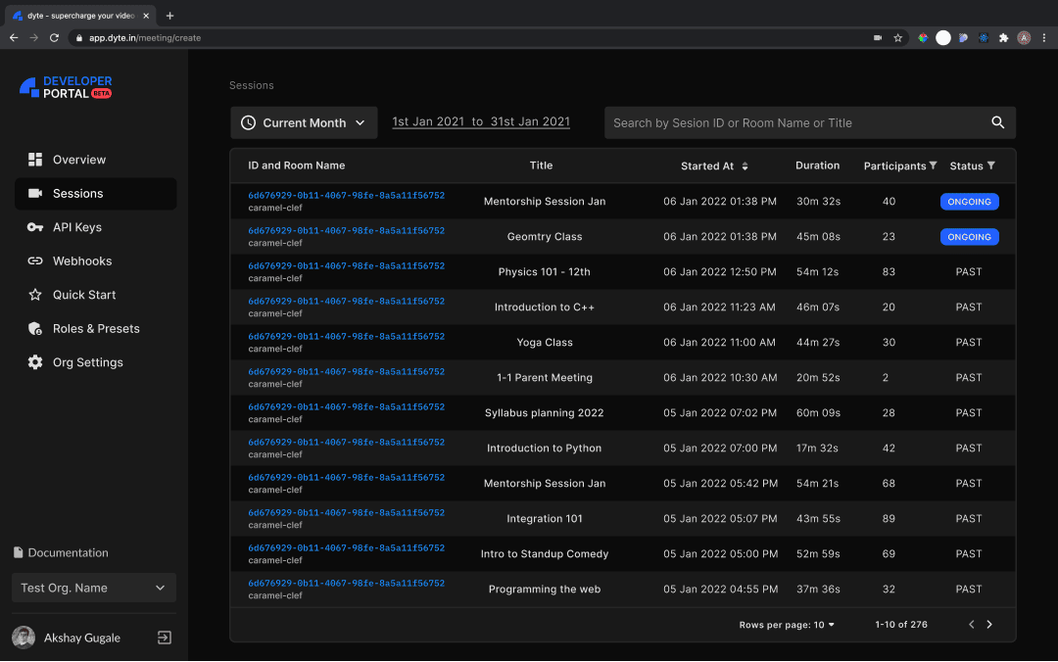The height and width of the screenshot is (662, 1058).
Task: Click the session search input field
Action: (x=793, y=122)
